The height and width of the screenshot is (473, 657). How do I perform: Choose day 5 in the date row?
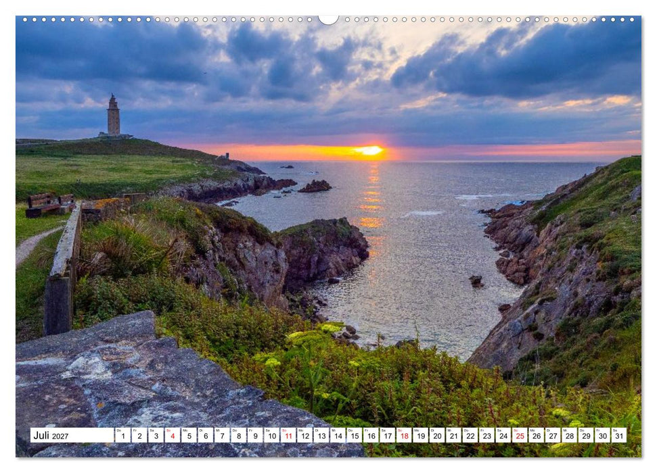coord(189,435)
